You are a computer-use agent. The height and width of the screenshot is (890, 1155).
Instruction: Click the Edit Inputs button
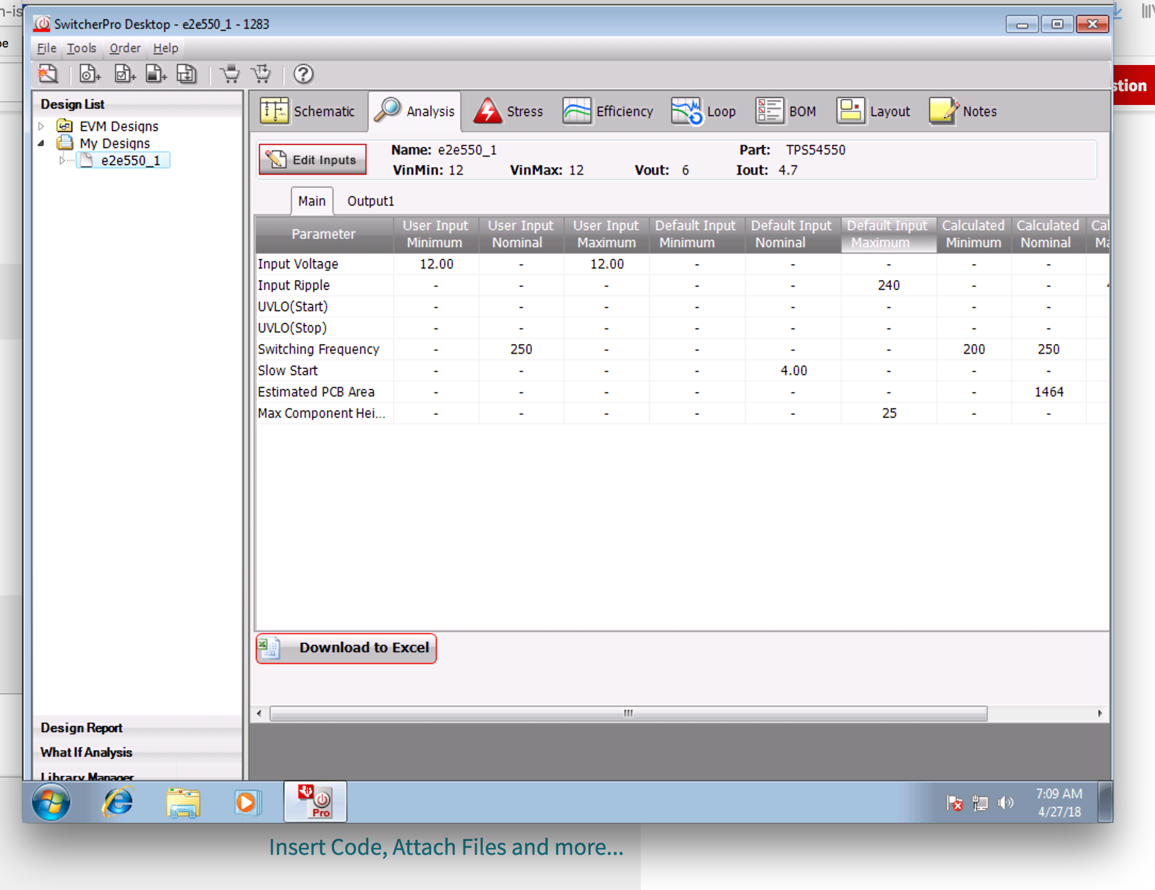click(x=313, y=159)
